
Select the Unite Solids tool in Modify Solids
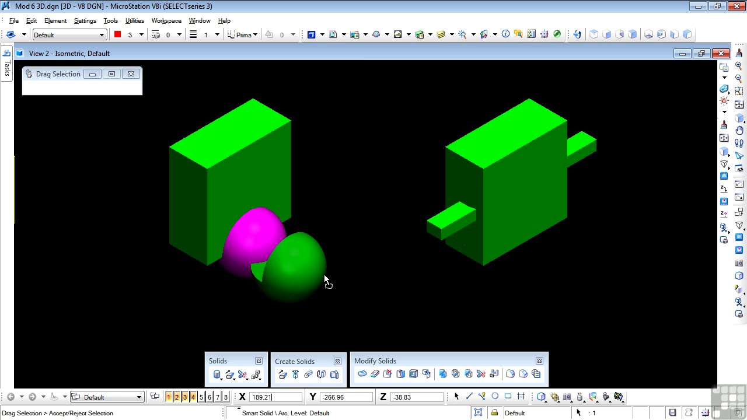tap(443, 374)
